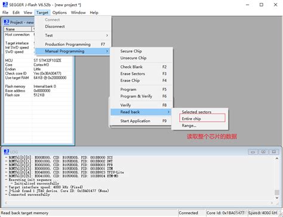Choose Erase Chip entry
Viewport: 283px width, 217px height.
(x=141, y=81)
